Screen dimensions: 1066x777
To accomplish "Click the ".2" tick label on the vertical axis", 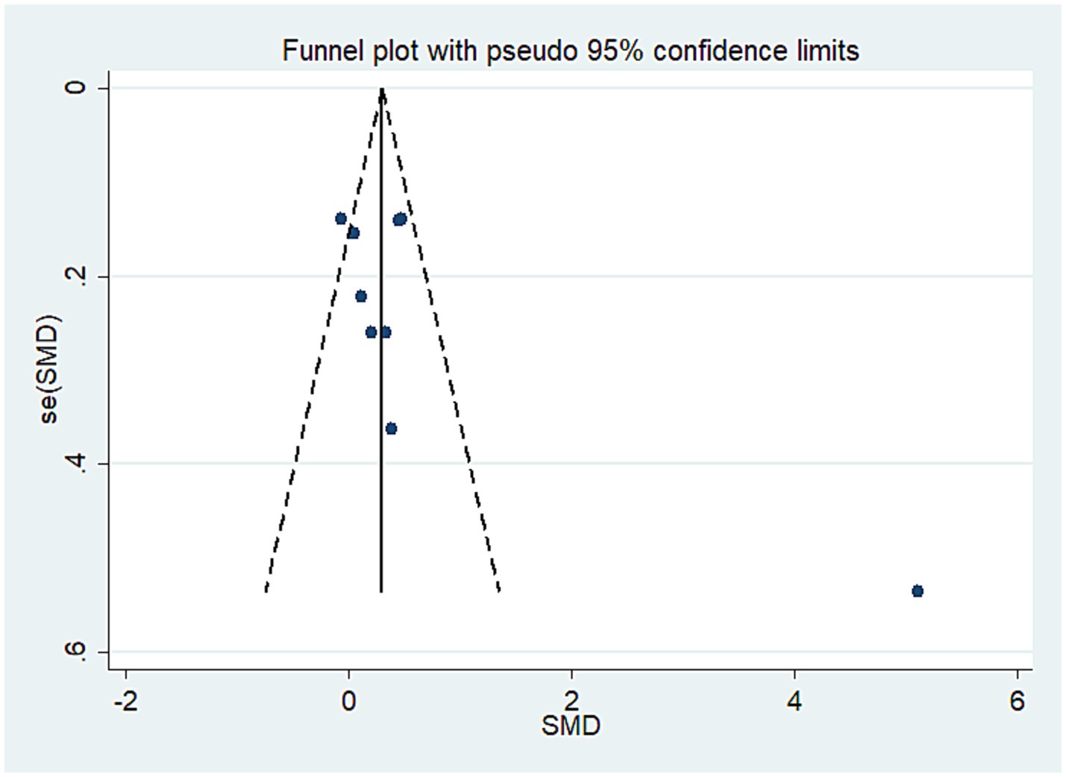I will pos(75,276).
